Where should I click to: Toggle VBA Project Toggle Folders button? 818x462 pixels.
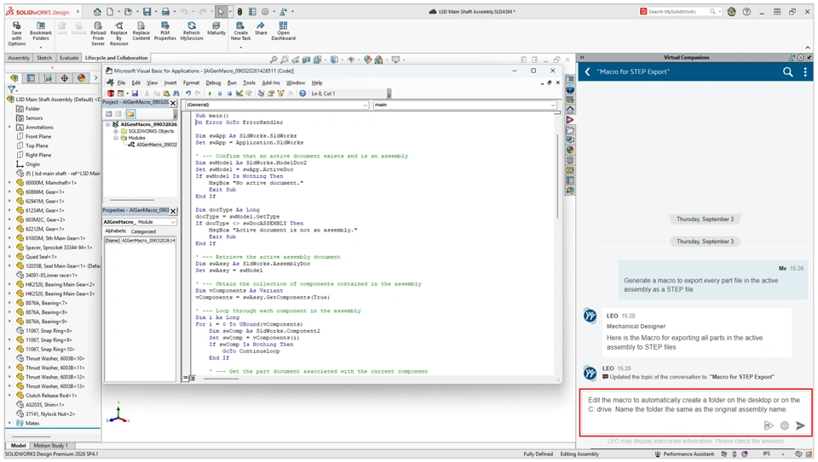[130, 113]
